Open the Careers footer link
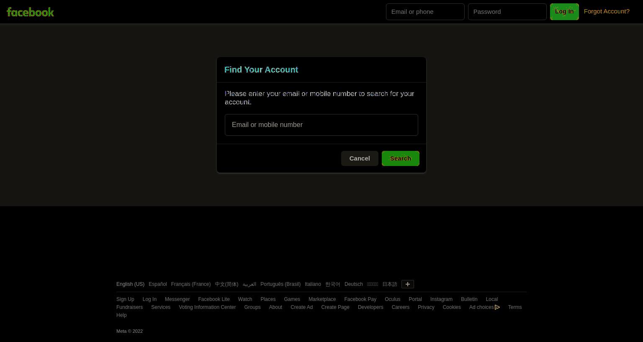This screenshot has width=643, height=342. click(401, 307)
